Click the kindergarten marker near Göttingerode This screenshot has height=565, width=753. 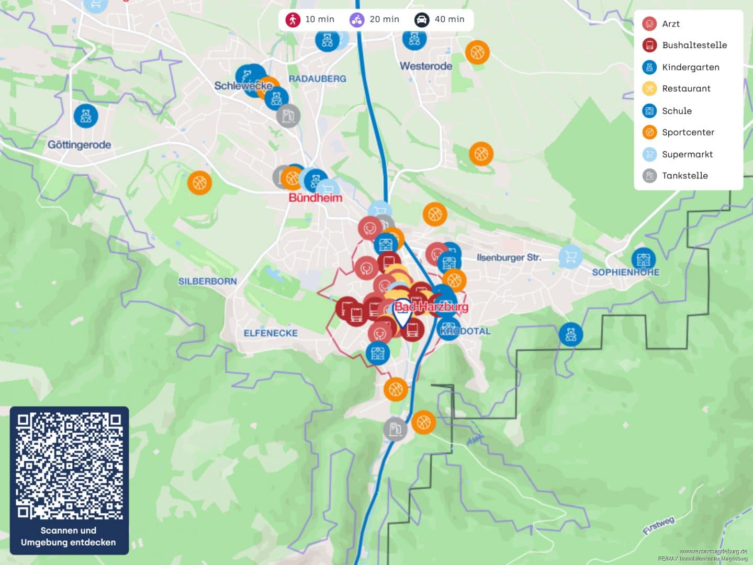(86, 116)
